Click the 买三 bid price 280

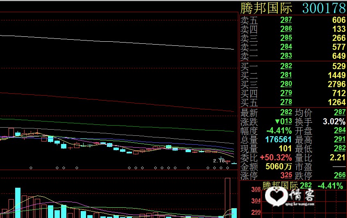point(286,84)
